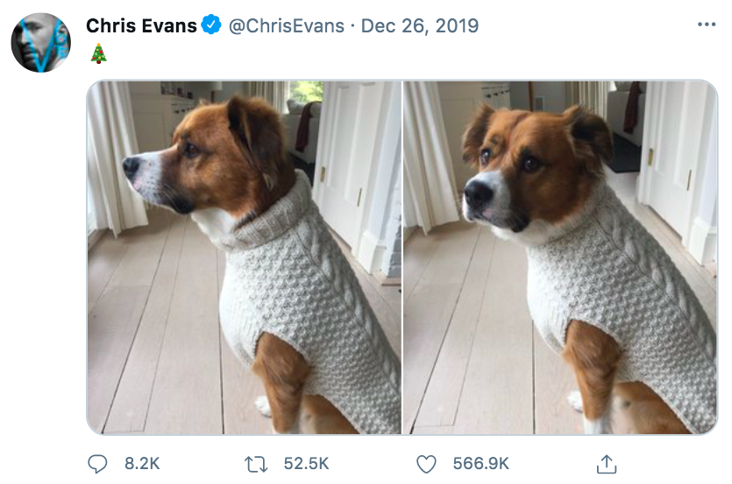
Task: Open the right dog photo
Action: coord(560,257)
